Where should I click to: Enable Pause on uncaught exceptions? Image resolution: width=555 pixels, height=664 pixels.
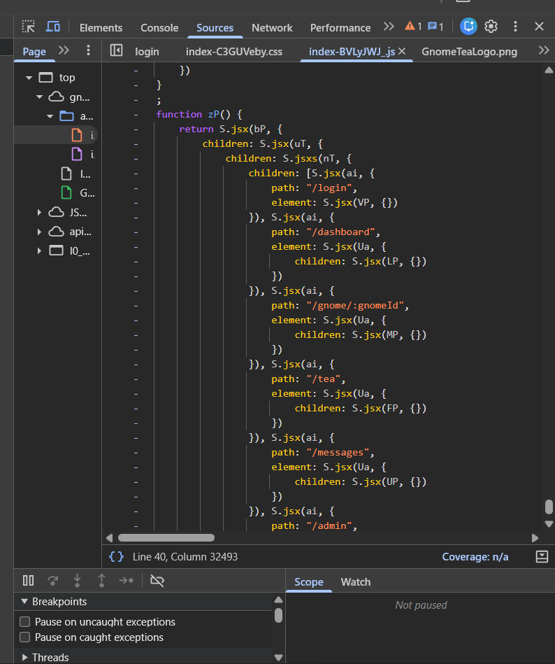tap(25, 621)
